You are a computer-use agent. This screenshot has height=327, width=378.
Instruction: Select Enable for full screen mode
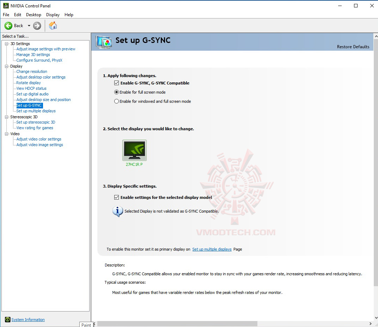click(x=116, y=92)
